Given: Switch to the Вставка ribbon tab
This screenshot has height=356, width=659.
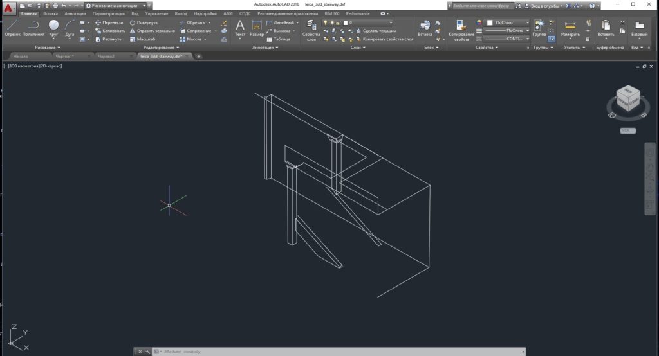Looking at the screenshot, I should (50, 14).
